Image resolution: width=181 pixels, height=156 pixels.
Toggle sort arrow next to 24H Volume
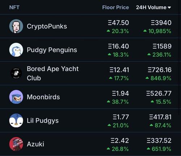pyautogui.click(x=169, y=8)
